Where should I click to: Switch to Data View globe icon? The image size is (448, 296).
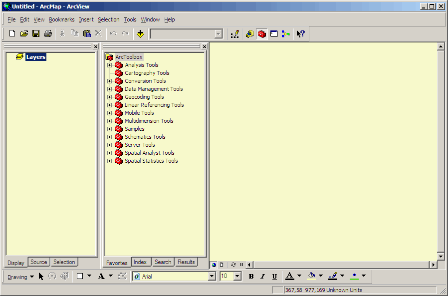point(214,265)
